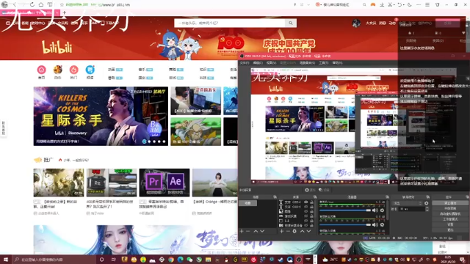The width and height of the screenshot is (470, 264).
Task: Remove selected scene with the minus icon
Action: pyautogui.click(x=248, y=231)
